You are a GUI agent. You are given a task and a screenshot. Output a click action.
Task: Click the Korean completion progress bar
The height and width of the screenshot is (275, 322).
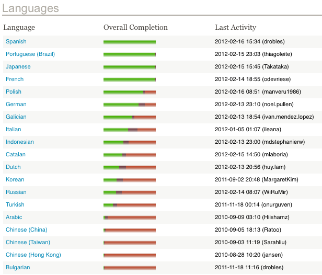pyautogui.click(x=130, y=180)
